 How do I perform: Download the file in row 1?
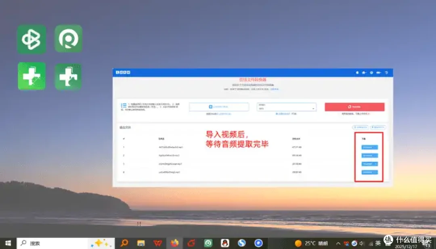coord(369,147)
